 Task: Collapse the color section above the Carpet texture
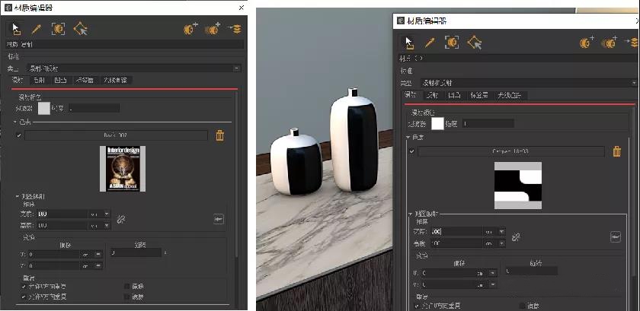(x=408, y=138)
